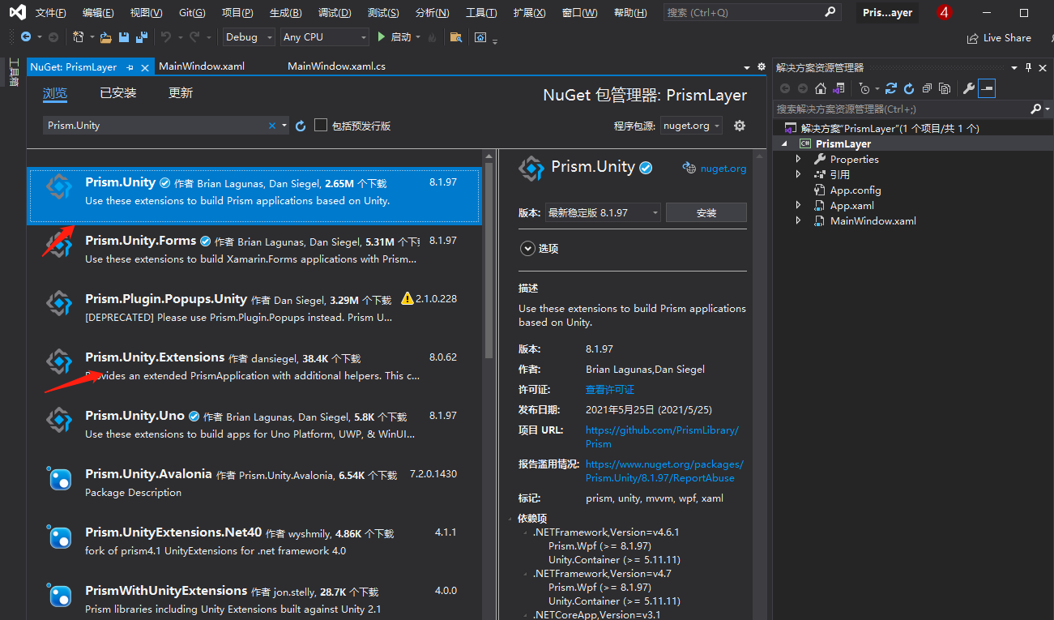Toggle auto hide pin on Solution Explorer
Image resolution: width=1054 pixels, height=620 pixels.
1029,67
